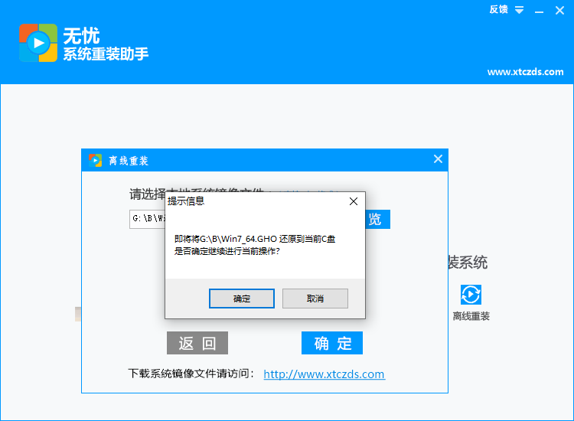Viewport: 574px width, 421px height.
Task: Click the large blue 确定 button
Action: 332,343
